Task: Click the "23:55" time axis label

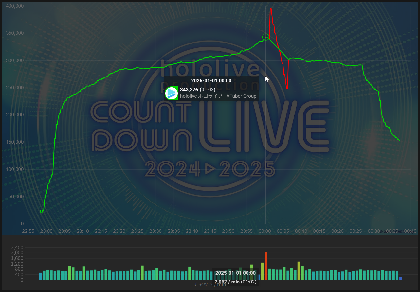Action: (247, 231)
